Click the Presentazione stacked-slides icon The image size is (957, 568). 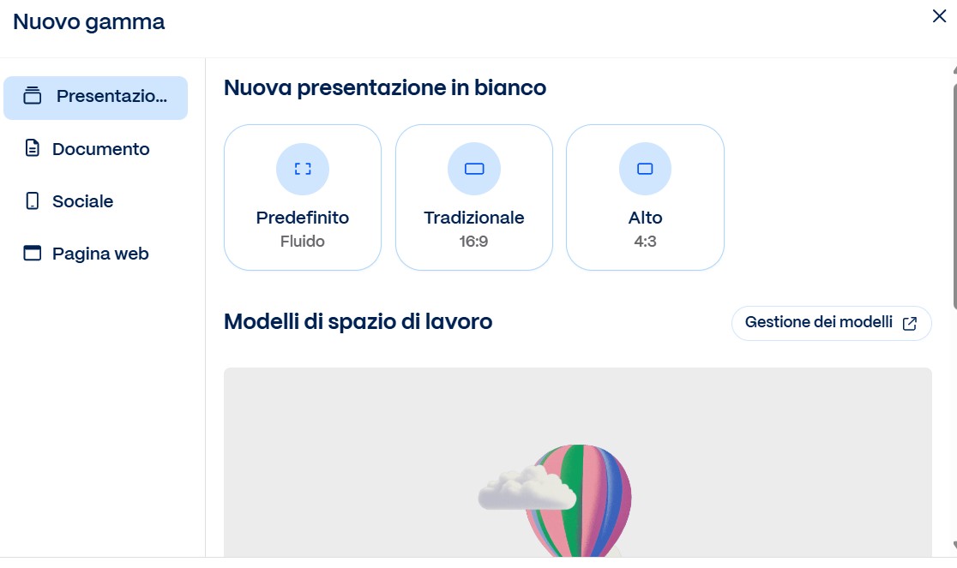click(33, 96)
